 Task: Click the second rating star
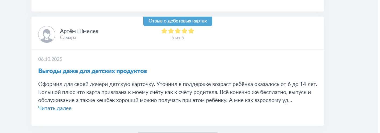tap(171, 31)
